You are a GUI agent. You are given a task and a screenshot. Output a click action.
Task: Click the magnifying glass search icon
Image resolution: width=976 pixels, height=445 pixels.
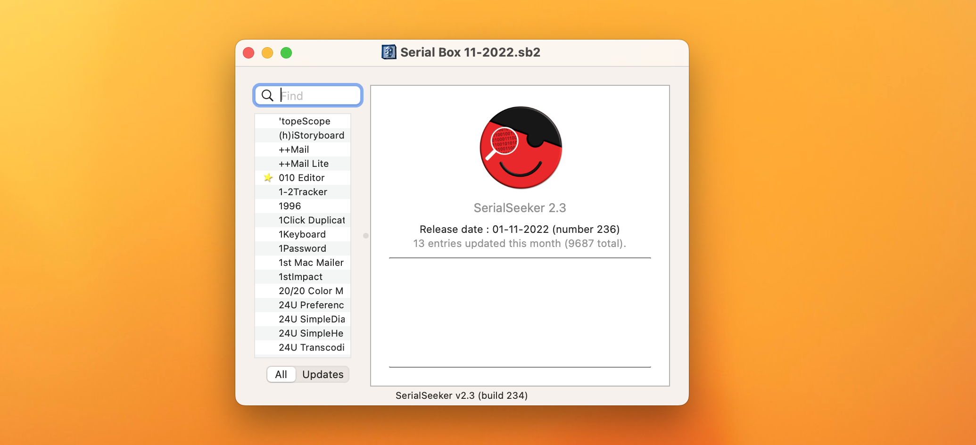click(267, 96)
